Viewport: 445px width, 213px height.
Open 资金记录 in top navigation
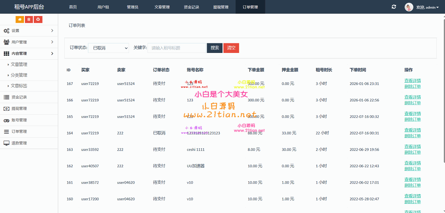tap(191, 7)
